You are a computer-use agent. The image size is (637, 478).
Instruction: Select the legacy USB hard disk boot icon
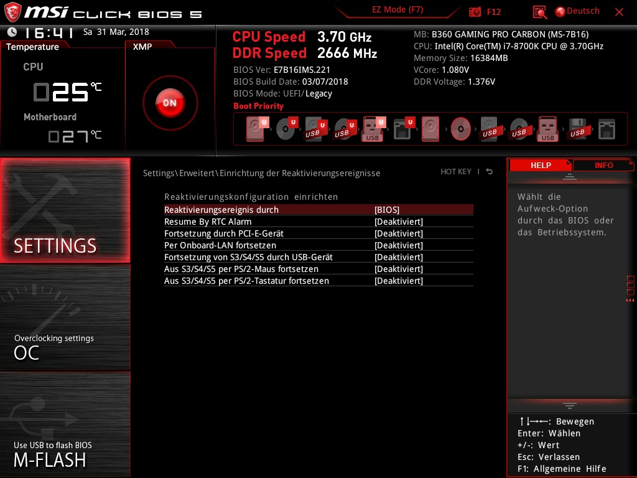pyautogui.click(x=490, y=129)
